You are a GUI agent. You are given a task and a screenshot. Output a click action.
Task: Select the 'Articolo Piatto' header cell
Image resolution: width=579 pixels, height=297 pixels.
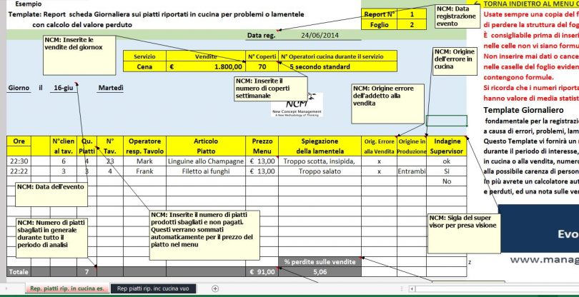click(x=206, y=146)
